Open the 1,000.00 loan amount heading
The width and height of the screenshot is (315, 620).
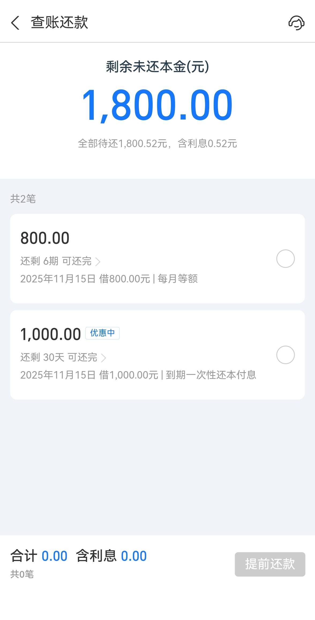coord(51,334)
